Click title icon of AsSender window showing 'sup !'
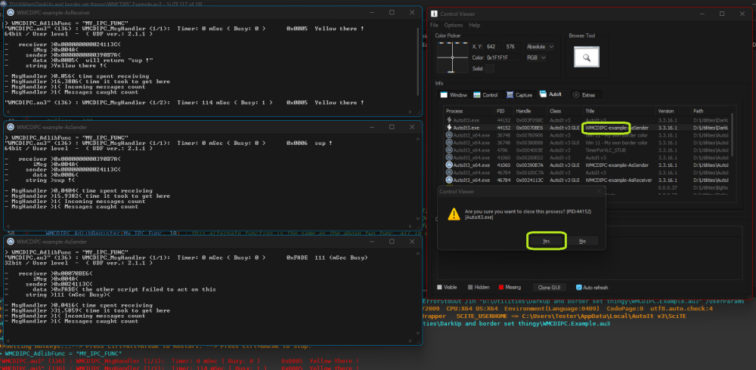The height and width of the screenshot is (370, 756). click(11, 127)
